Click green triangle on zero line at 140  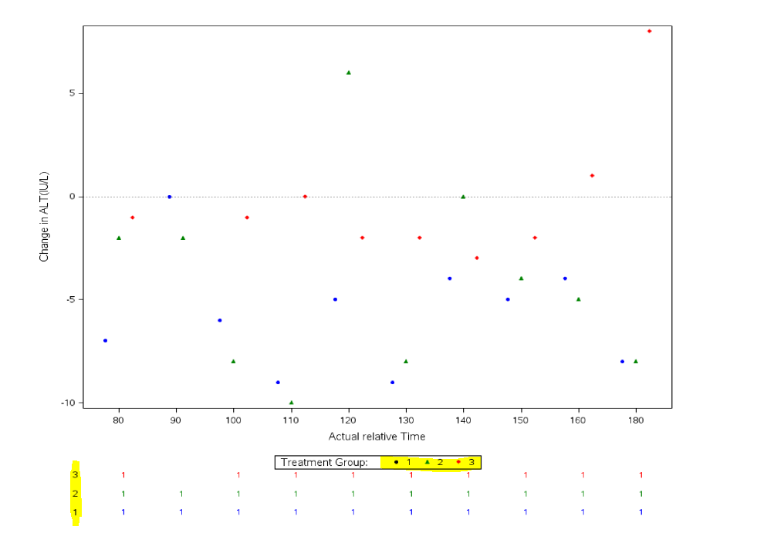(x=463, y=197)
